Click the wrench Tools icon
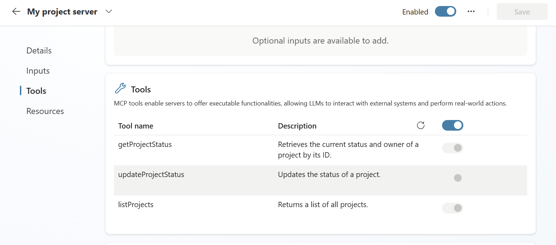This screenshot has height=245, width=556. 120,89
